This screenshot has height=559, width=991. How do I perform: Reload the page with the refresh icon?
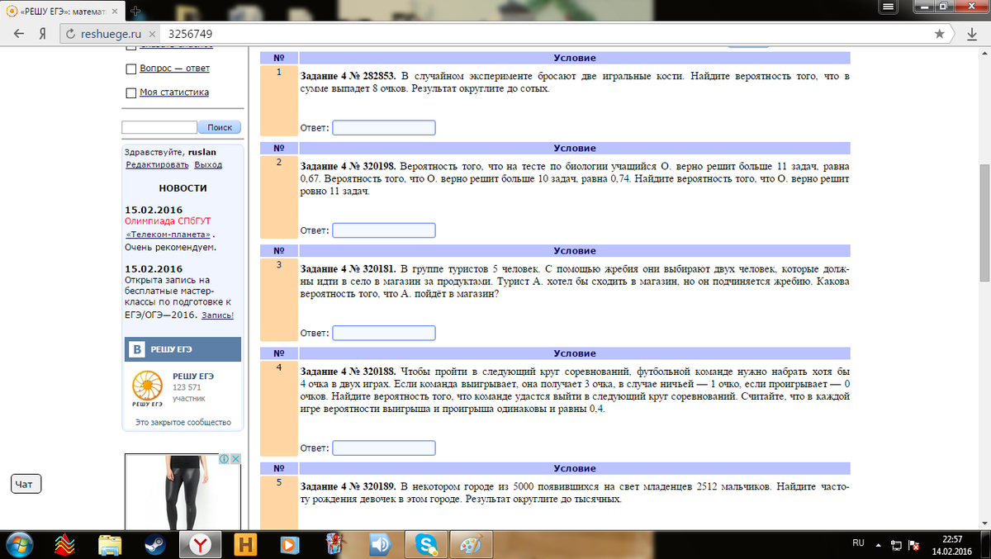[69, 34]
